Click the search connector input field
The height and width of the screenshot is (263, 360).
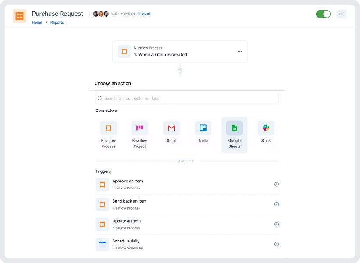[187, 98]
